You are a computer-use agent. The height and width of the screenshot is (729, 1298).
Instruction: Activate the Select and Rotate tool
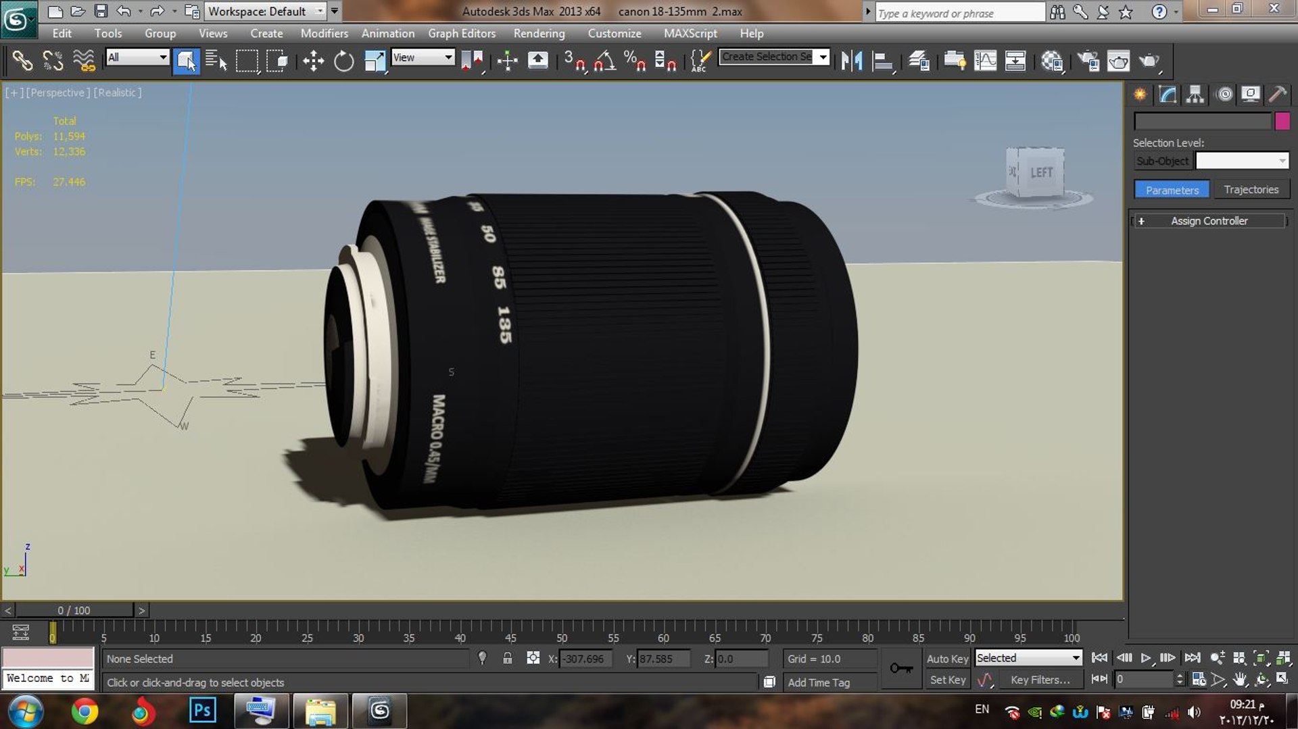[343, 61]
